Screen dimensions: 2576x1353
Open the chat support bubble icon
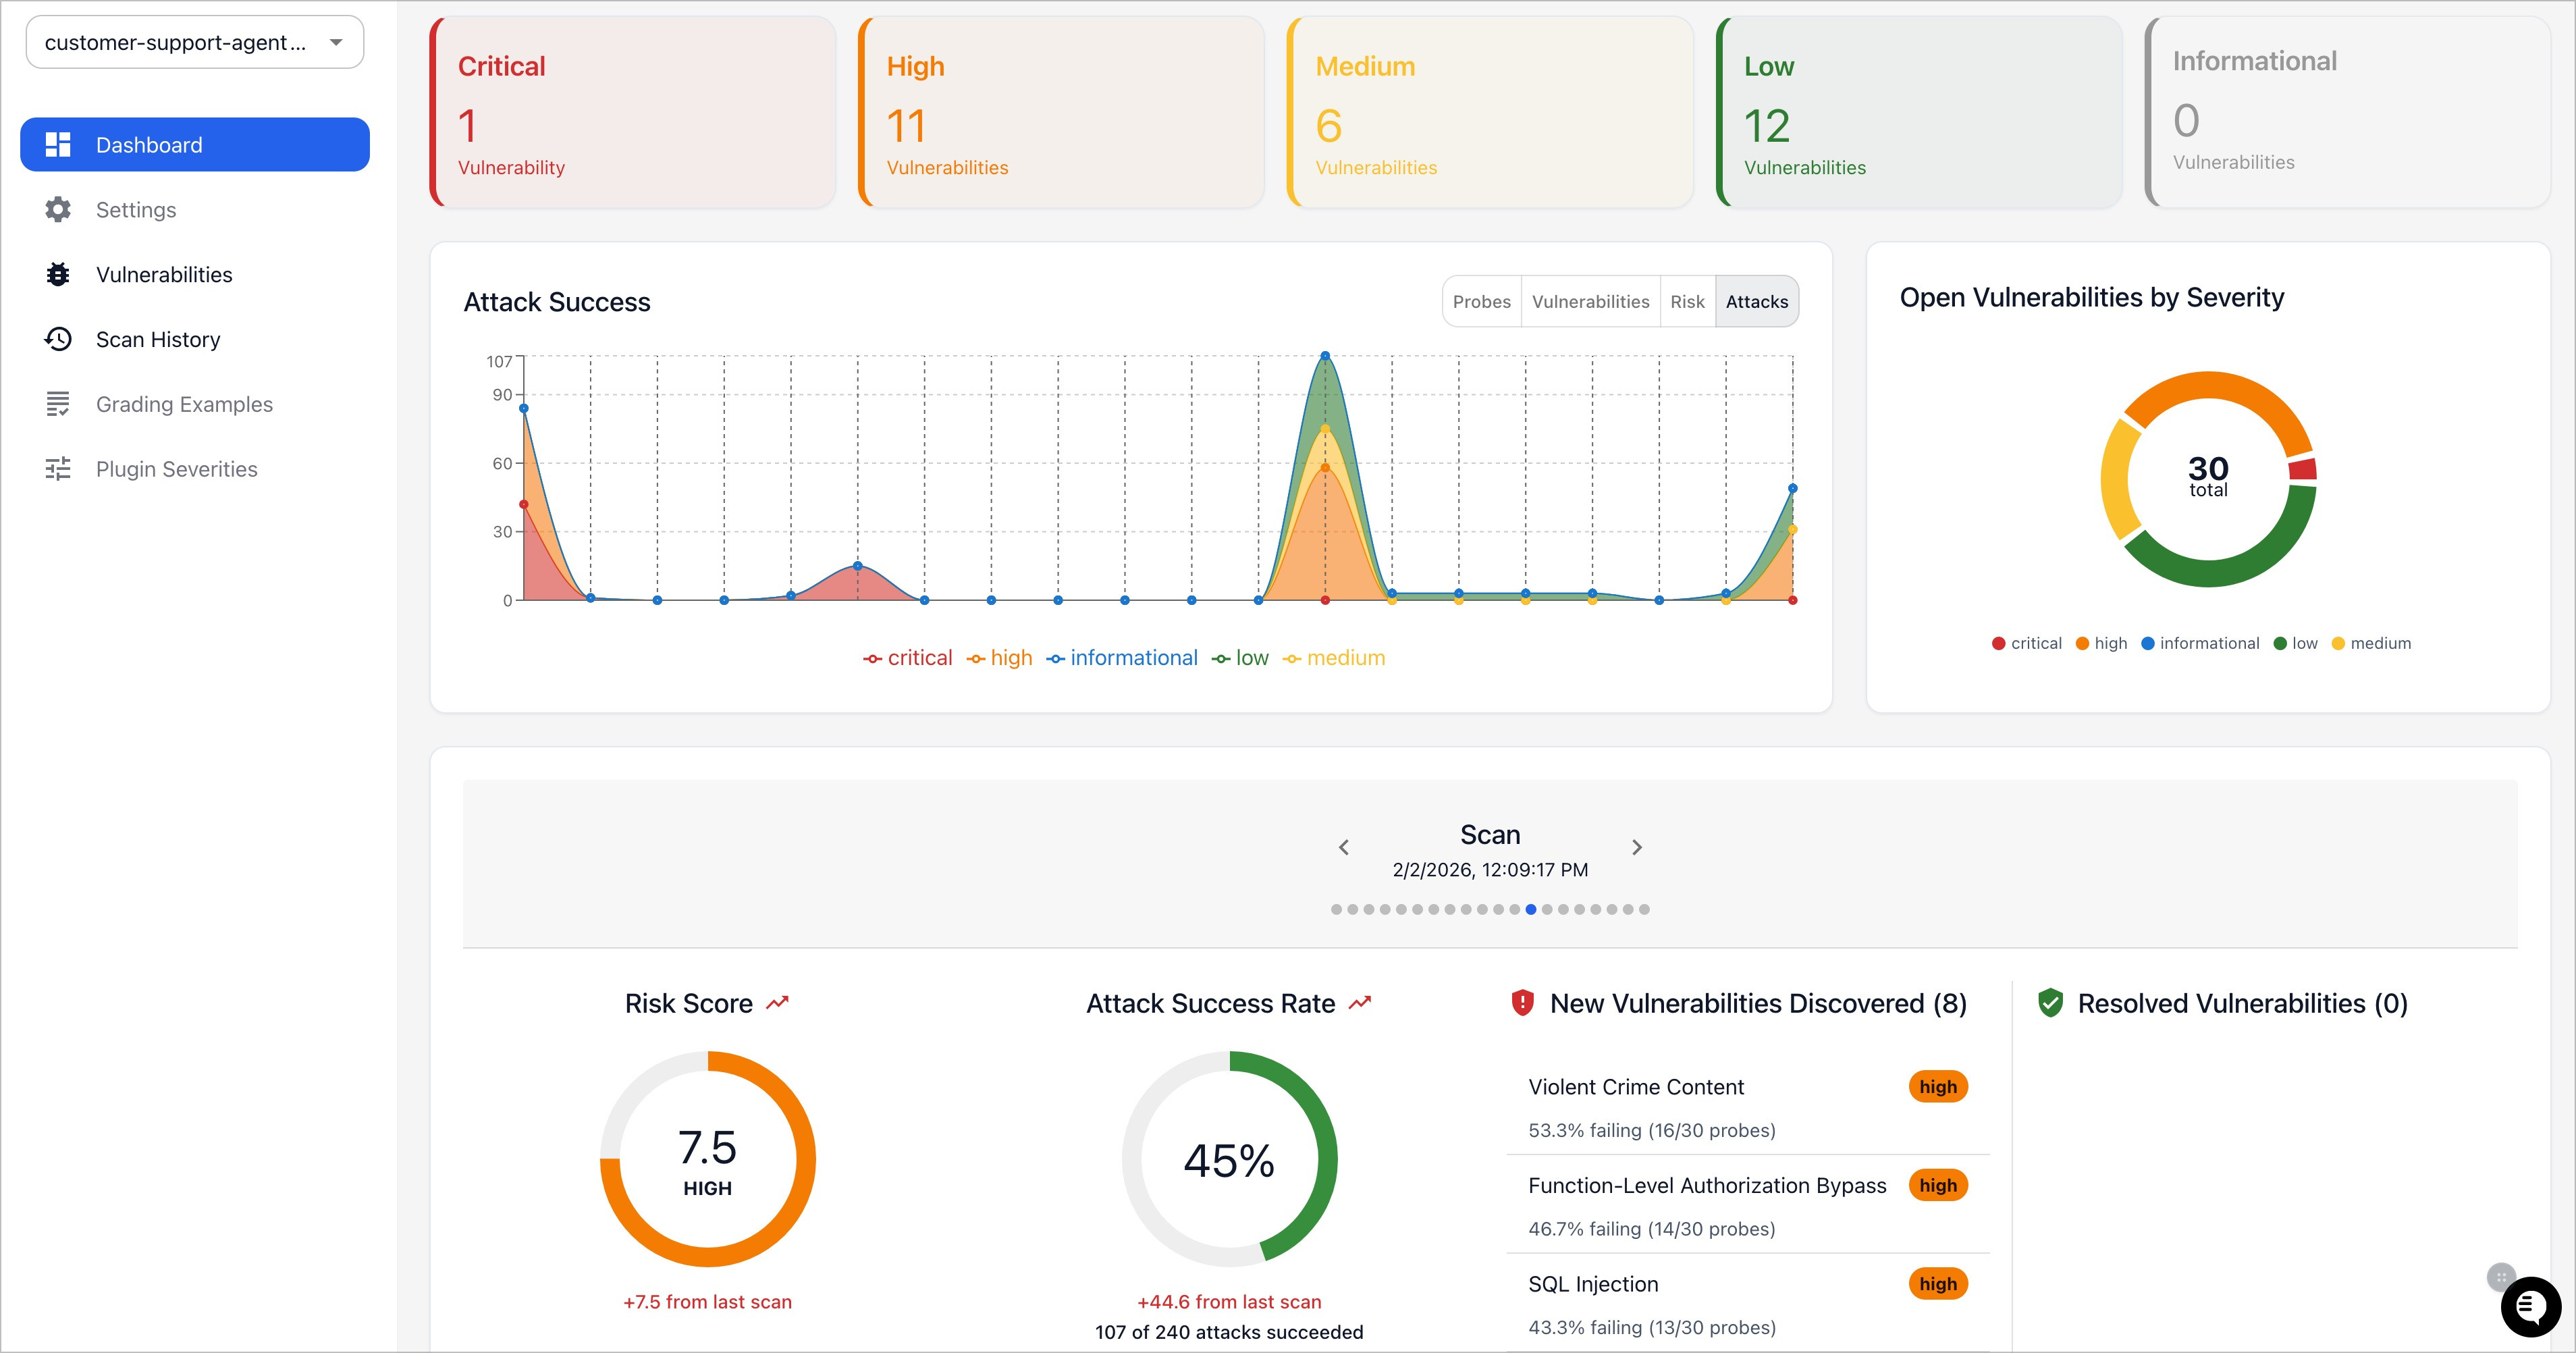pos(2530,1306)
